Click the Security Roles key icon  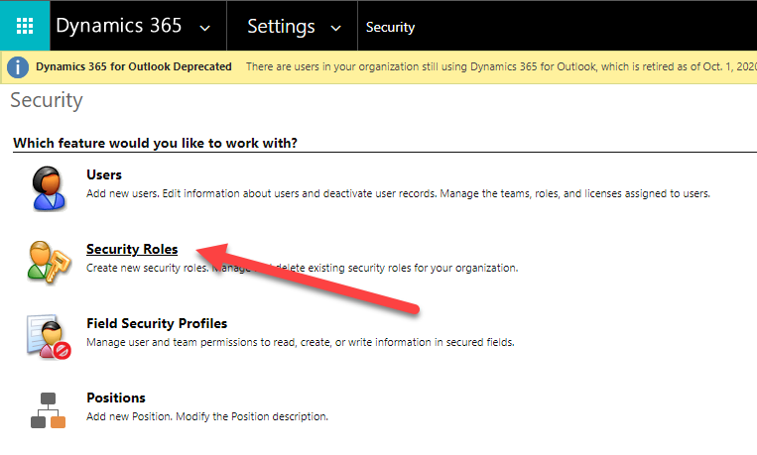47,261
